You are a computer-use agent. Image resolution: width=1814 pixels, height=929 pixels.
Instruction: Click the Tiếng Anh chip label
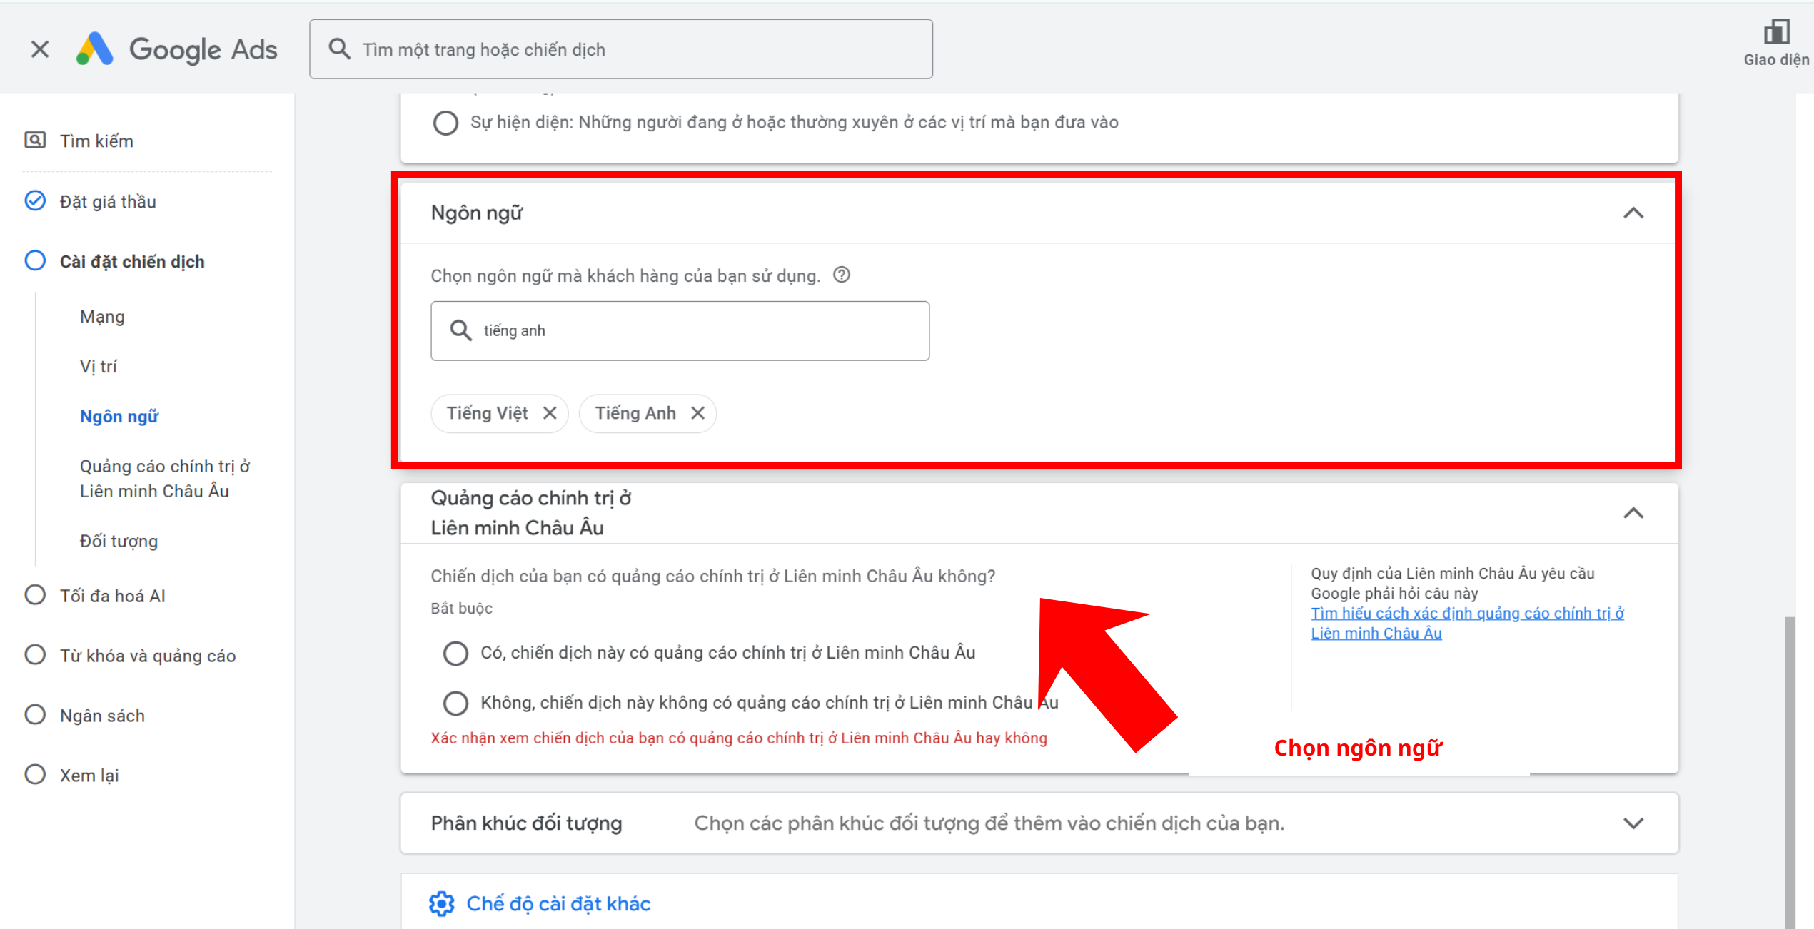(x=635, y=413)
